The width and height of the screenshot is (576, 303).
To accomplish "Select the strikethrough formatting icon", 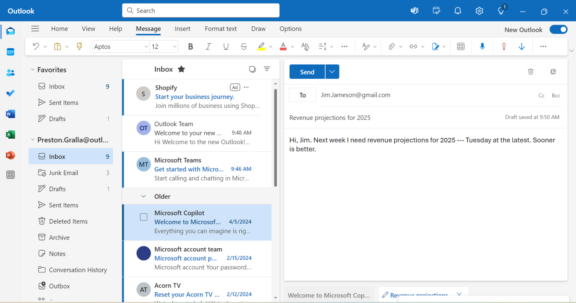I will 243,46.
